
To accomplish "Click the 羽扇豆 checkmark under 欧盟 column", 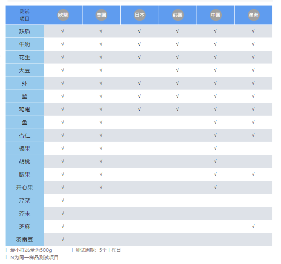I will pyautogui.click(x=63, y=240).
